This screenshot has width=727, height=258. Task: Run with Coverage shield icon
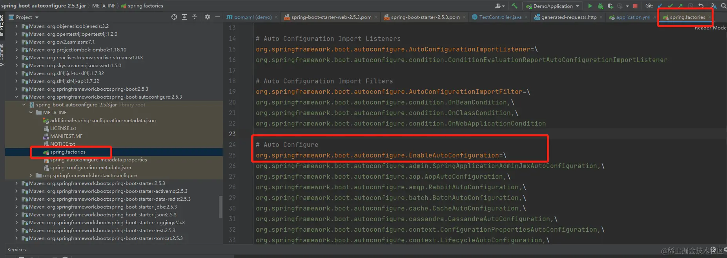[x=610, y=6]
